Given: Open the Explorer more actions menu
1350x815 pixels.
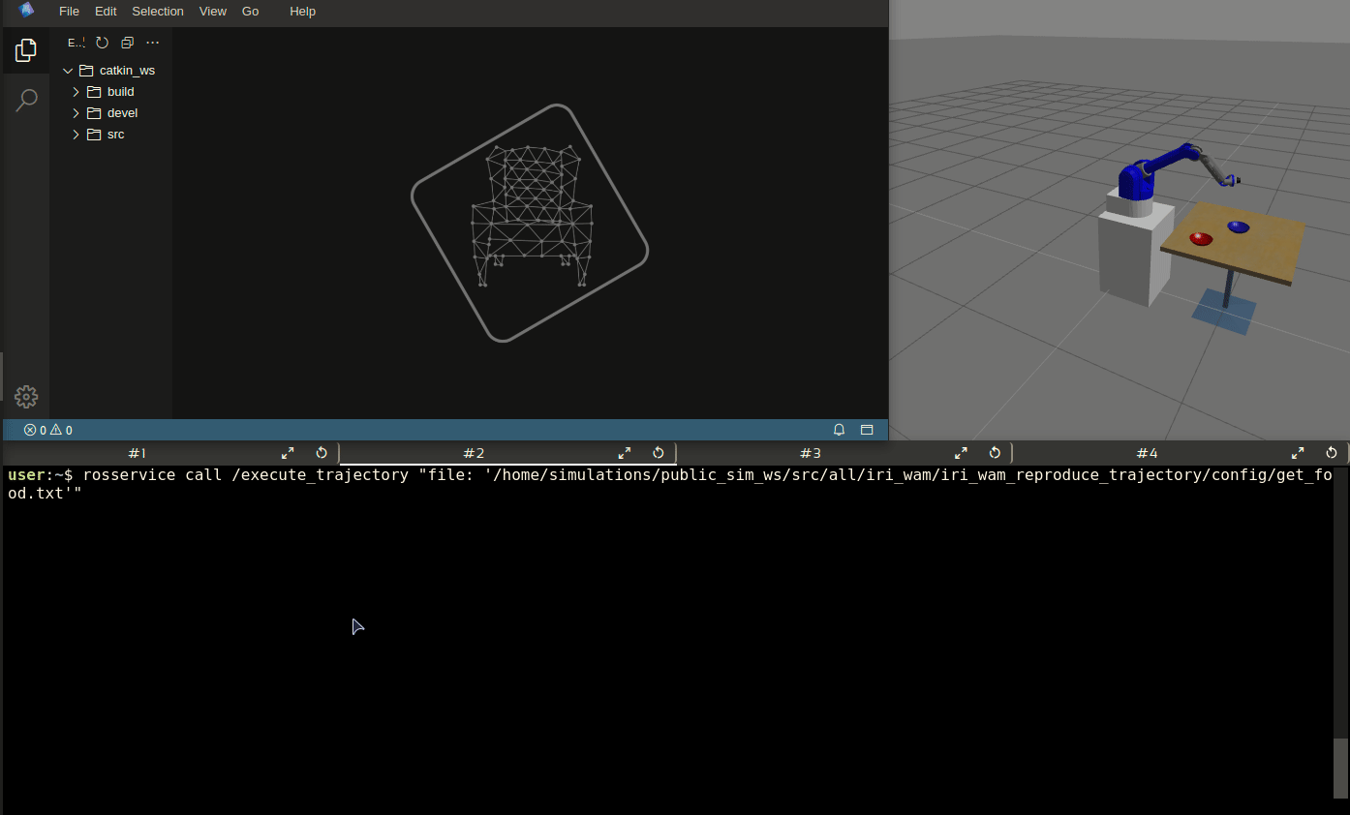Looking at the screenshot, I should [x=152, y=43].
